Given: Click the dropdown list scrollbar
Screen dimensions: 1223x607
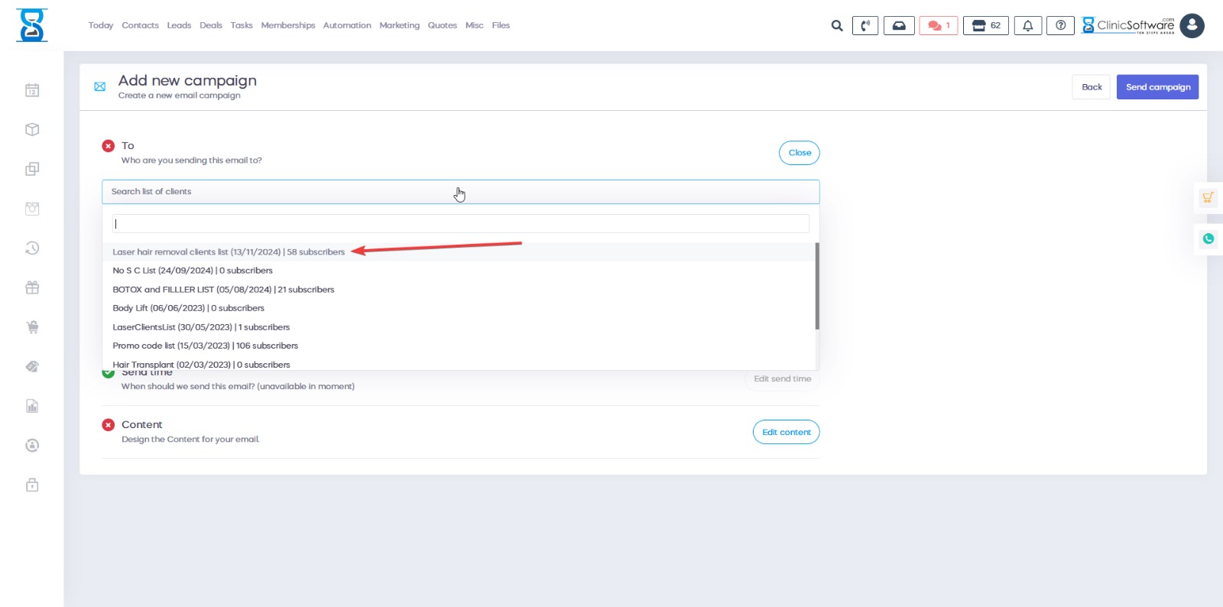Looking at the screenshot, I should [816, 287].
